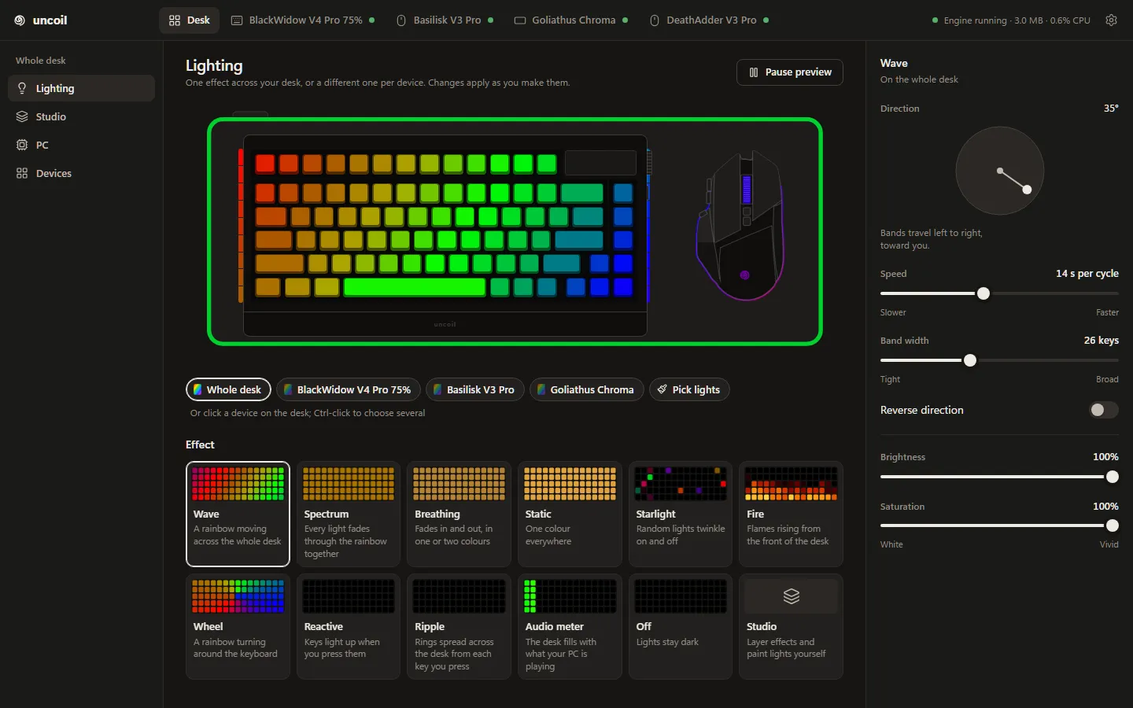This screenshot has width=1133, height=708.
Task: Pick the Starlight effect card
Action: [x=681, y=514]
